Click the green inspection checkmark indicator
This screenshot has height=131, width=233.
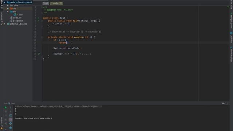click(x=228, y=7)
